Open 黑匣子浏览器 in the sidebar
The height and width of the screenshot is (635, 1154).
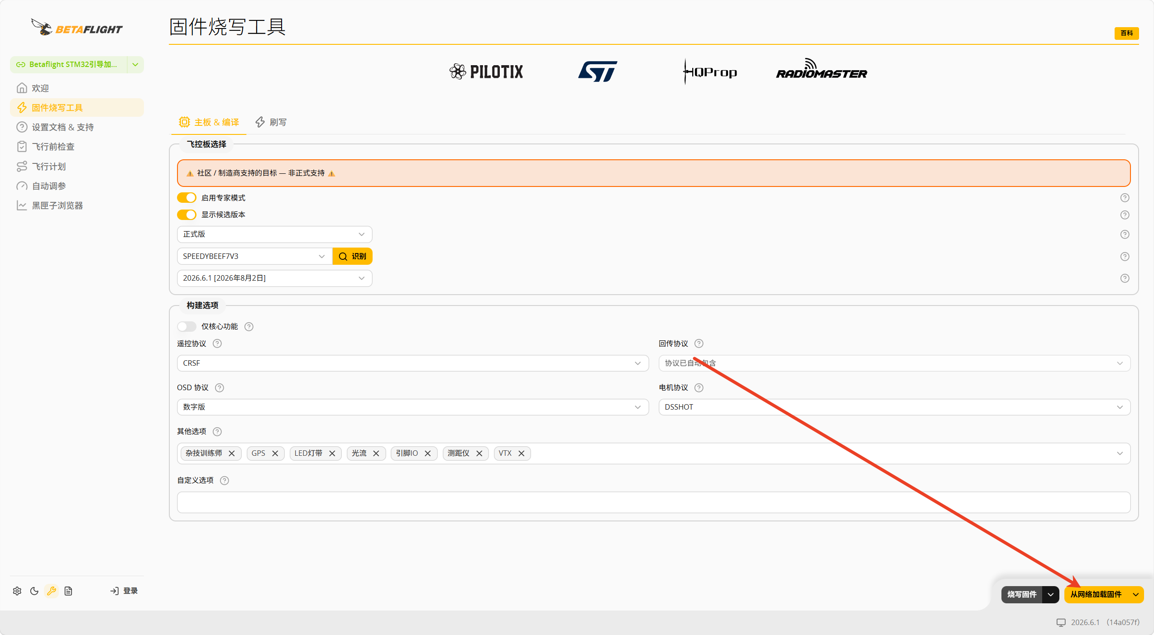[x=77, y=205]
